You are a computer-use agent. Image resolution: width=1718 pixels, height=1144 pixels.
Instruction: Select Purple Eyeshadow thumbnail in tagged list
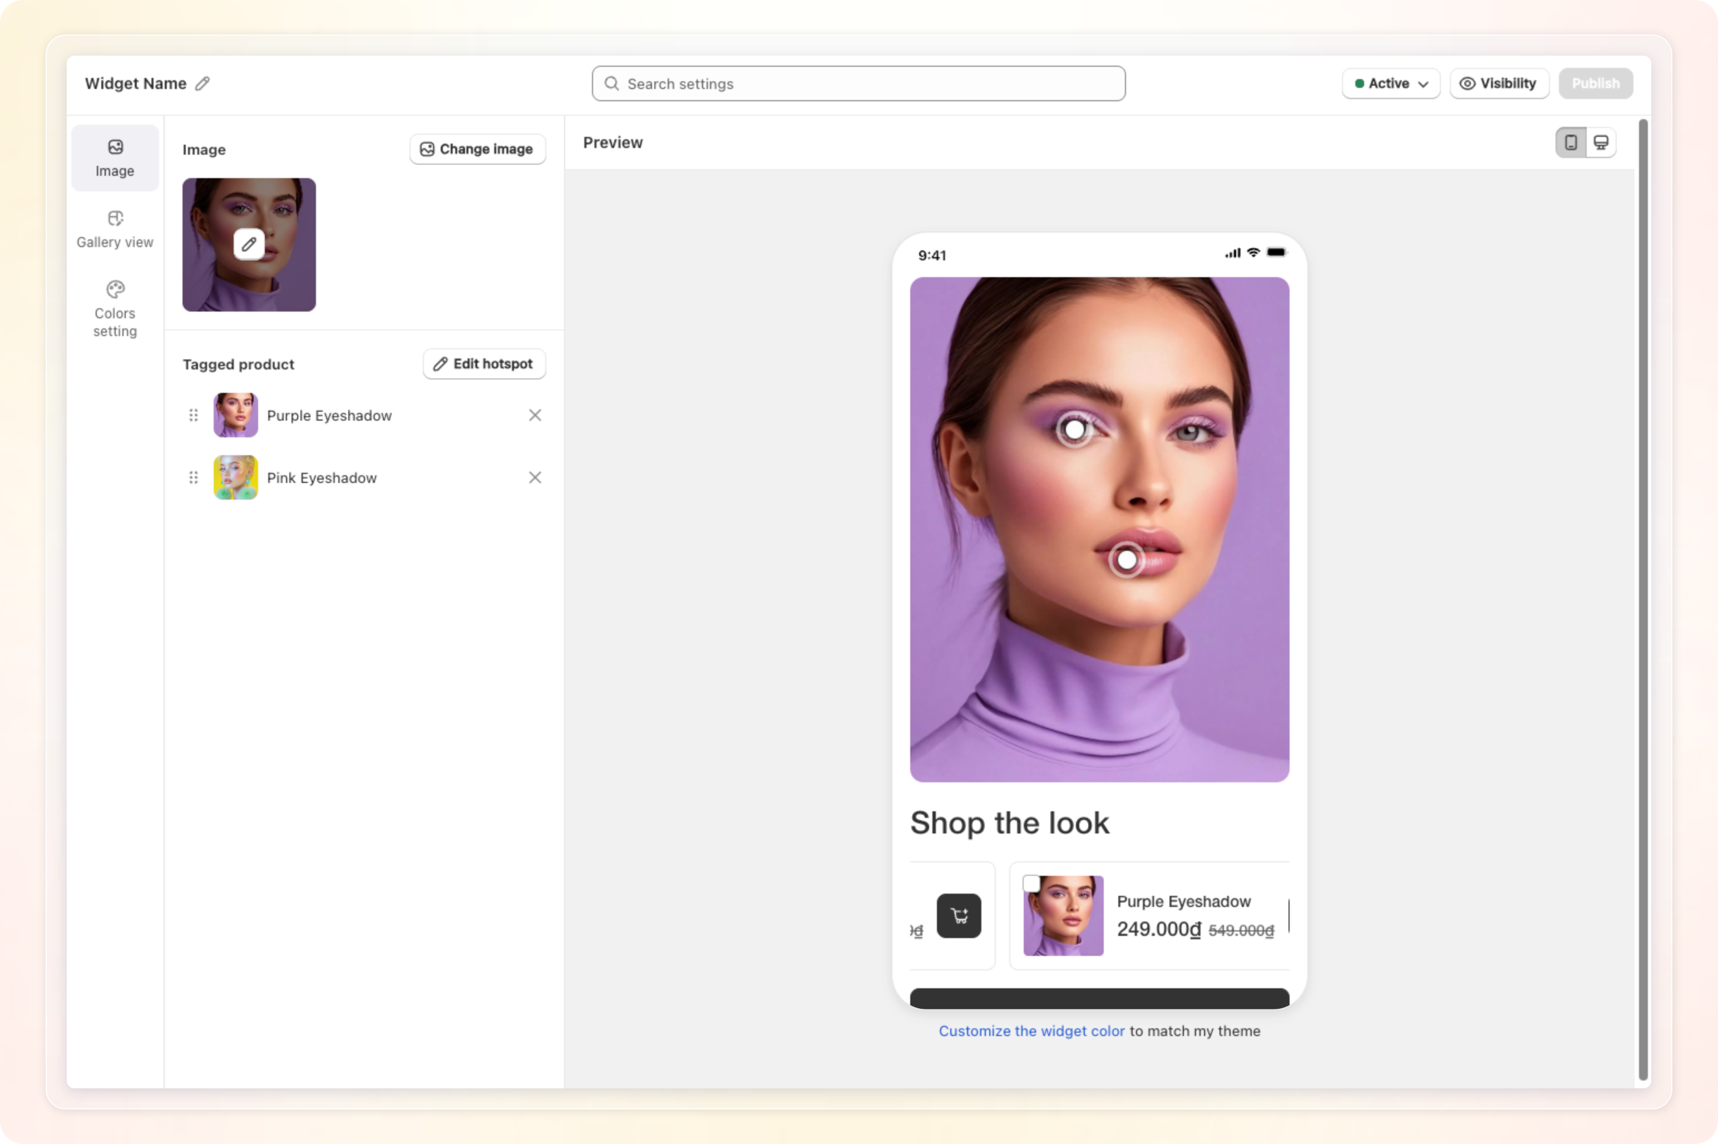click(235, 415)
